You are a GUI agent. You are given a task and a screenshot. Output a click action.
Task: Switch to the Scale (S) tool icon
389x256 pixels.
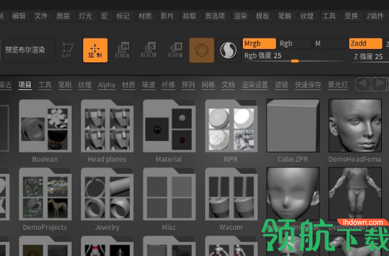(148, 50)
